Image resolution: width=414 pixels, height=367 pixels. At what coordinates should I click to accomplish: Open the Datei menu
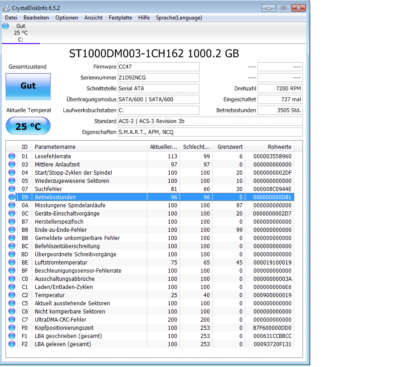(11, 18)
